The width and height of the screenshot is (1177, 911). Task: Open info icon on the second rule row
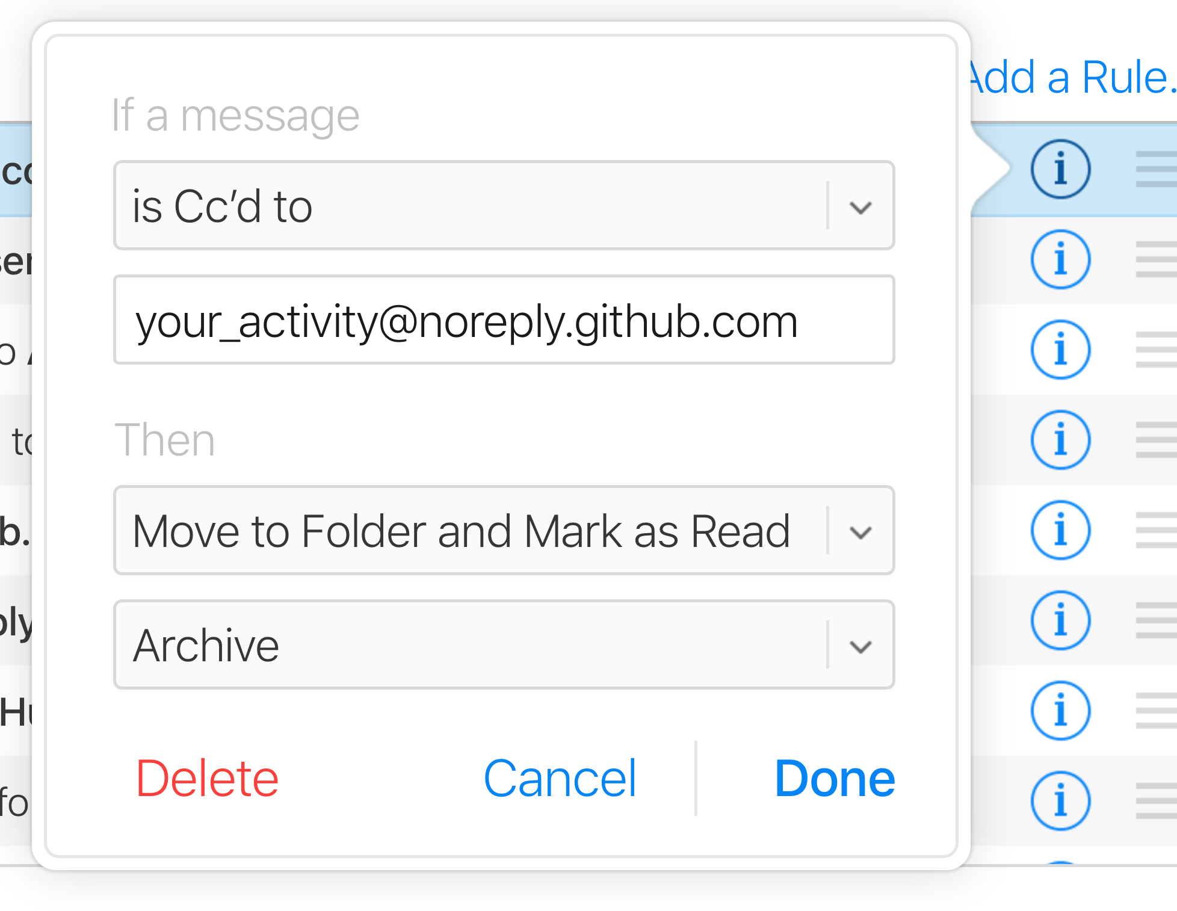tap(1060, 259)
